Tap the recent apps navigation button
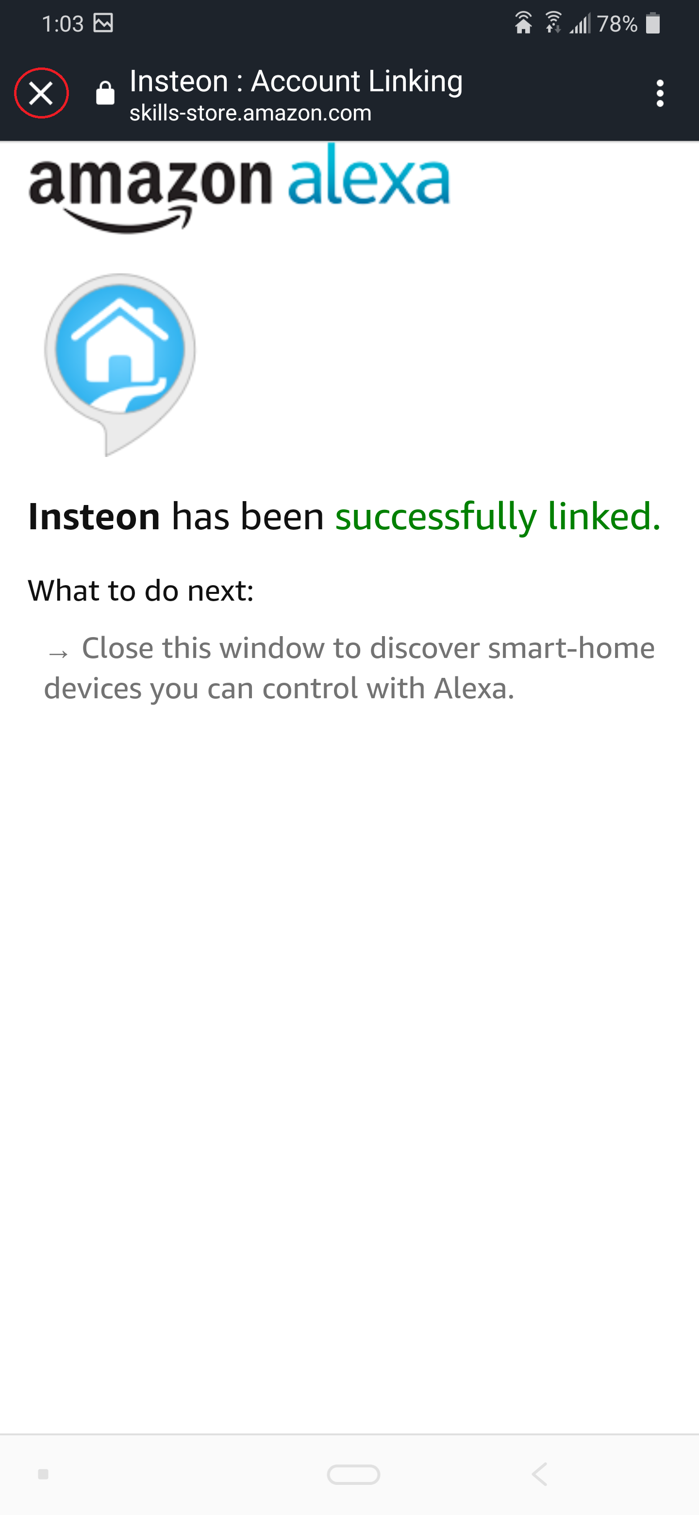The height and width of the screenshot is (1515, 699). point(43,1474)
